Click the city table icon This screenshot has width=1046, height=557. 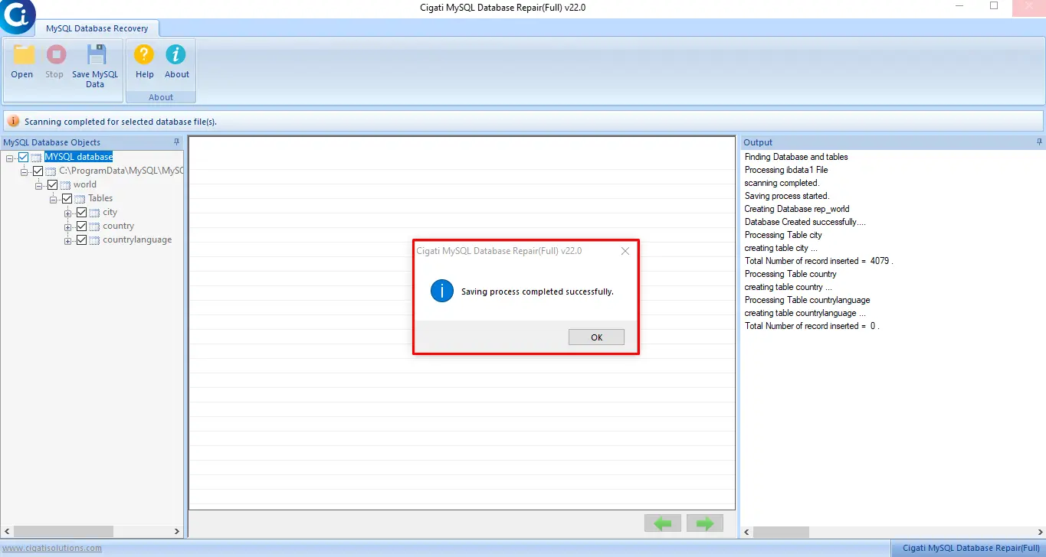pyautogui.click(x=94, y=213)
